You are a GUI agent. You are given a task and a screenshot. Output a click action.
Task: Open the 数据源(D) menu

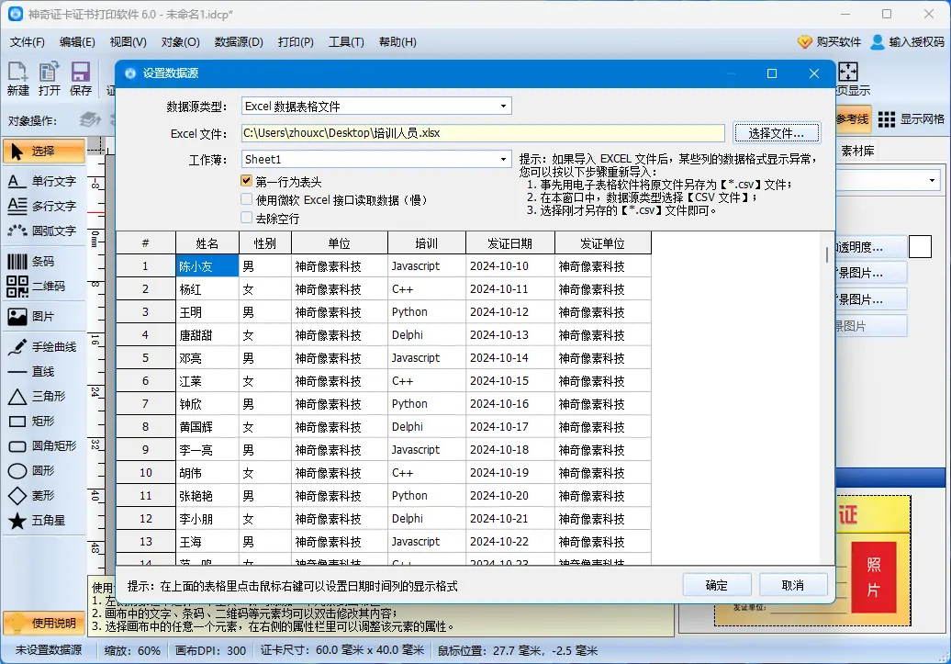click(239, 41)
